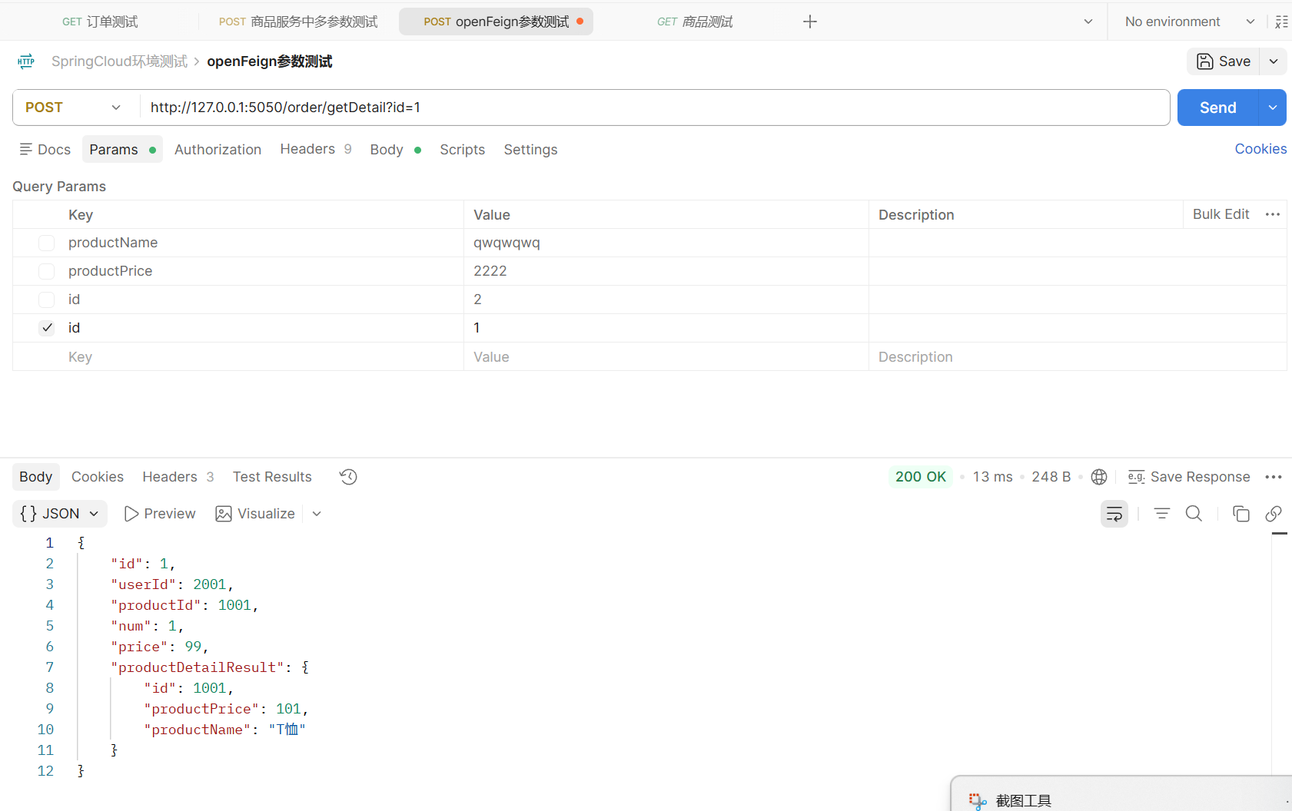Search within the response body

pyautogui.click(x=1194, y=514)
